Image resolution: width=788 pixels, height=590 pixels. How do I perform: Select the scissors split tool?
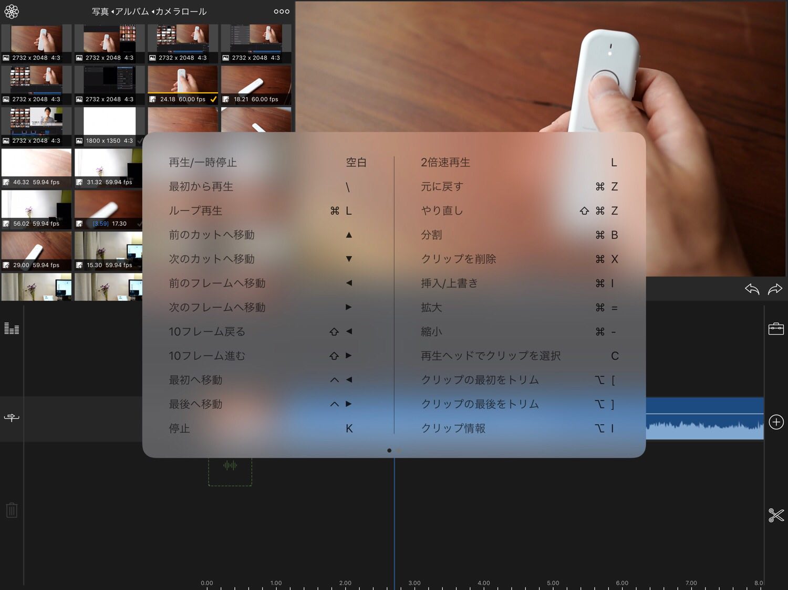point(776,515)
